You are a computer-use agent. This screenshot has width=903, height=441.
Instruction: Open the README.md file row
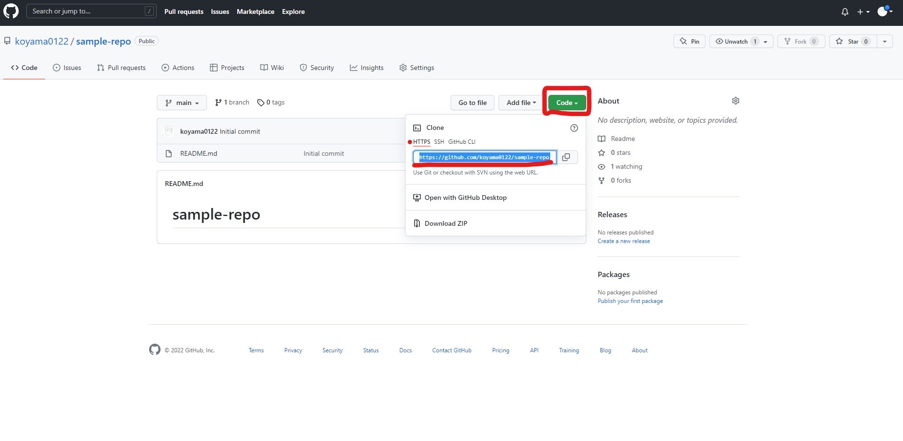pos(198,153)
